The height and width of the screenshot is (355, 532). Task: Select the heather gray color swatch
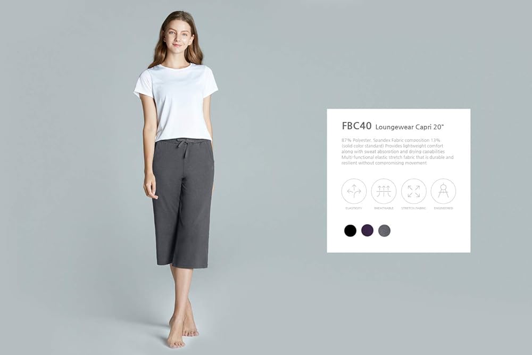click(385, 230)
